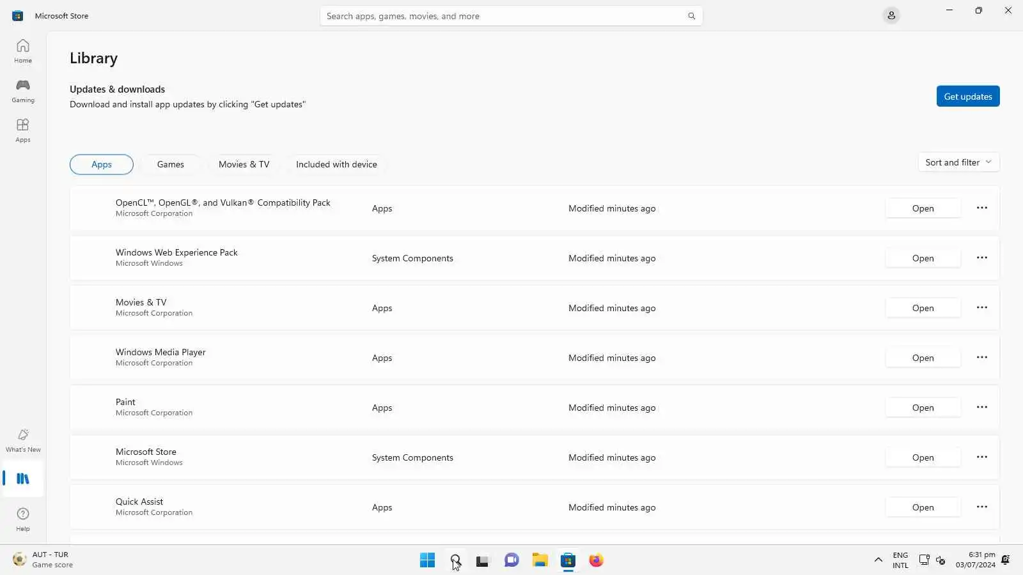Launch Firefox from the taskbar
1023x575 pixels.
(596, 560)
